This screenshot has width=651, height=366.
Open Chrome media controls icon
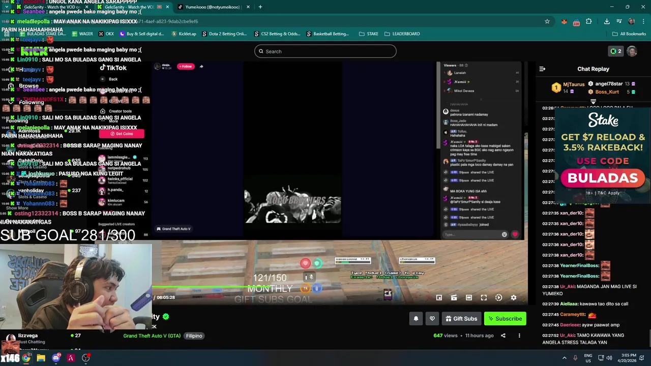tap(619, 21)
